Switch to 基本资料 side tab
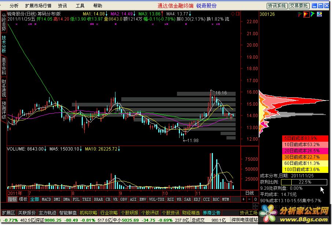Image resolution: width=332 pixels, height=225 pixels. coord(4,66)
